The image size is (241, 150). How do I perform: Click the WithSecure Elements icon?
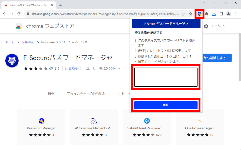94,121
